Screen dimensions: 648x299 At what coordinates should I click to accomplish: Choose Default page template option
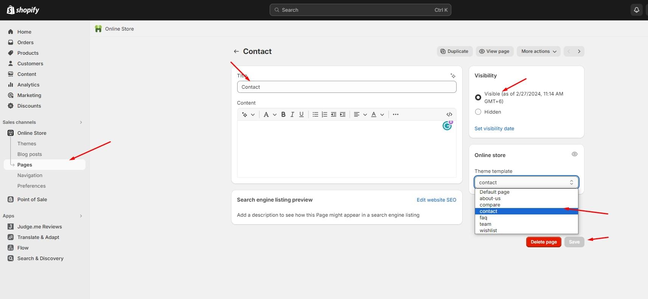pyautogui.click(x=526, y=192)
